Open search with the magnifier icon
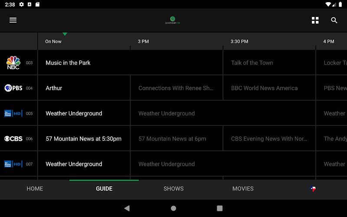Viewport: 347px width, 217px height. tap(334, 20)
